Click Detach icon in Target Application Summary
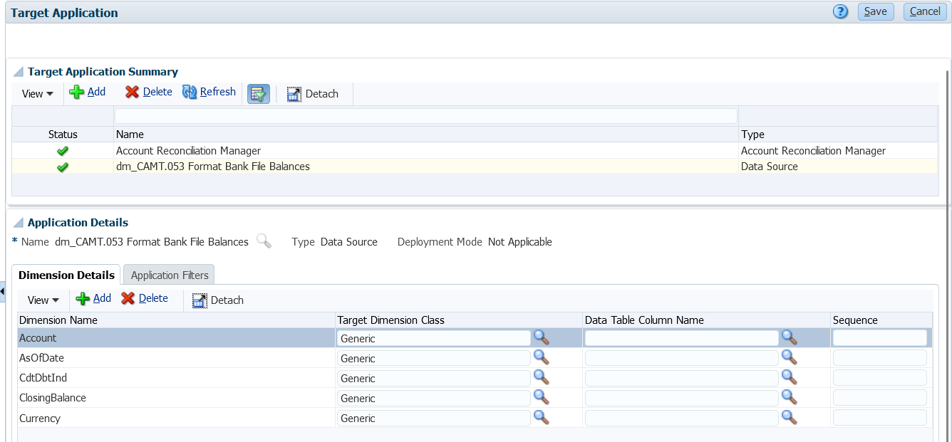Image resolution: width=952 pixels, height=442 pixels. pos(313,94)
